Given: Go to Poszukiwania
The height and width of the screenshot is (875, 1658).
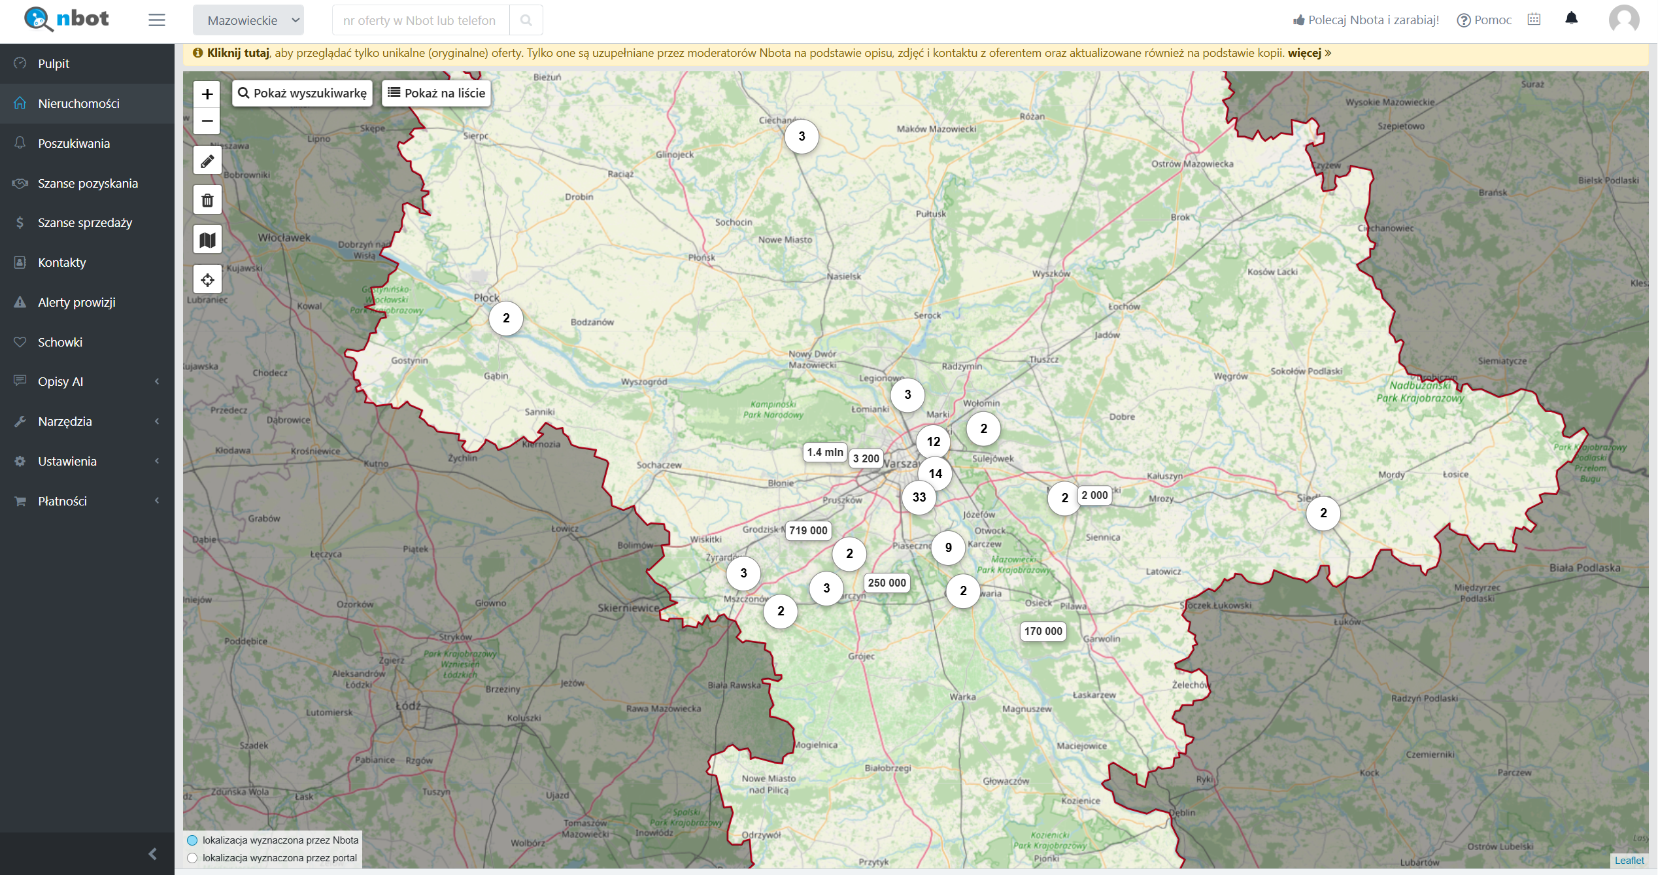Looking at the screenshot, I should pyautogui.click(x=88, y=143).
